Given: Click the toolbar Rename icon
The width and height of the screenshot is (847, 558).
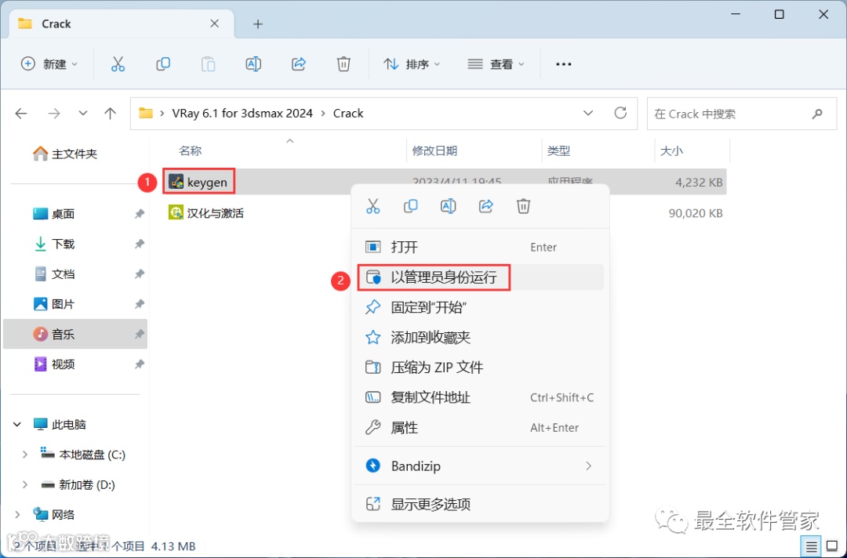Looking at the screenshot, I should [253, 64].
